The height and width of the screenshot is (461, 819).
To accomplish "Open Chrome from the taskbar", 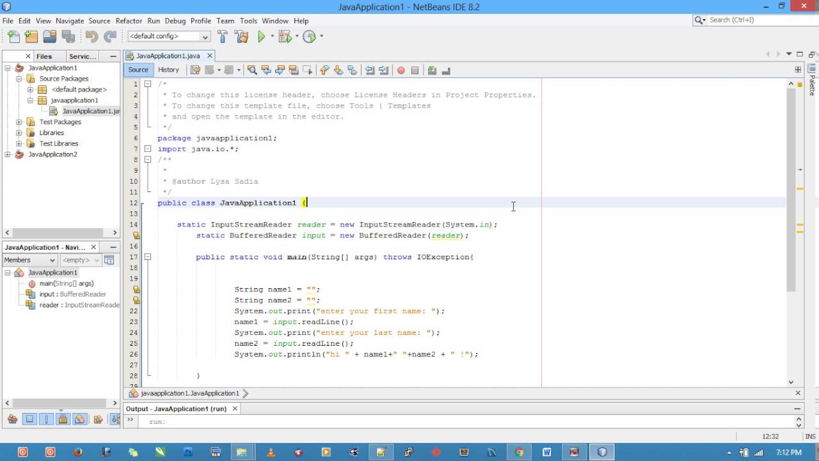I will coord(519,452).
